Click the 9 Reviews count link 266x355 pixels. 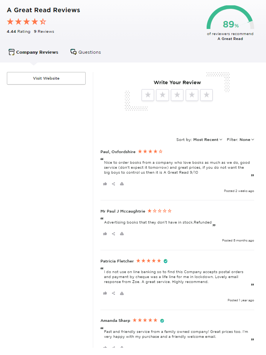click(44, 32)
